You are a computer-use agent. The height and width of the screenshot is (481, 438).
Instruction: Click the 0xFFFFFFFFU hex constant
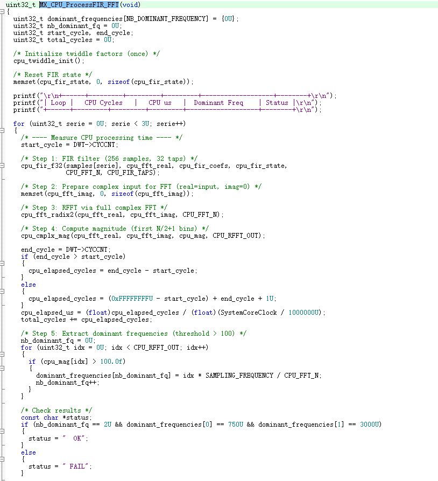point(132,299)
